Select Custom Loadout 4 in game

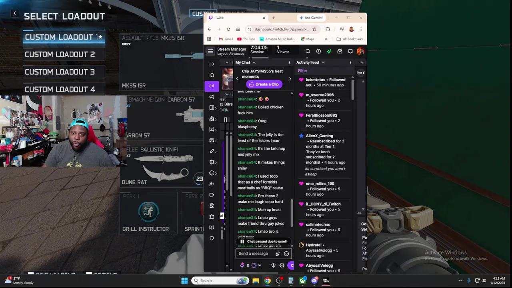(64, 89)
